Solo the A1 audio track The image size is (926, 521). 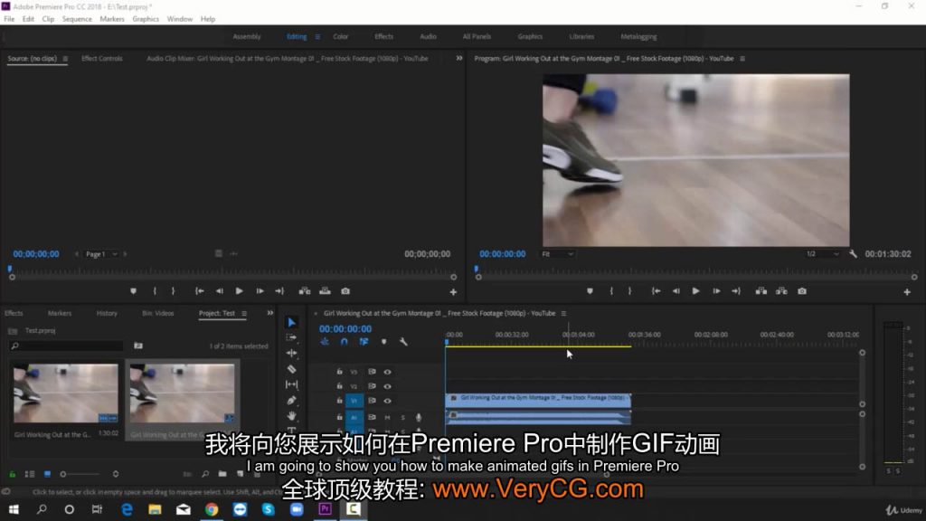click(402, 418)
